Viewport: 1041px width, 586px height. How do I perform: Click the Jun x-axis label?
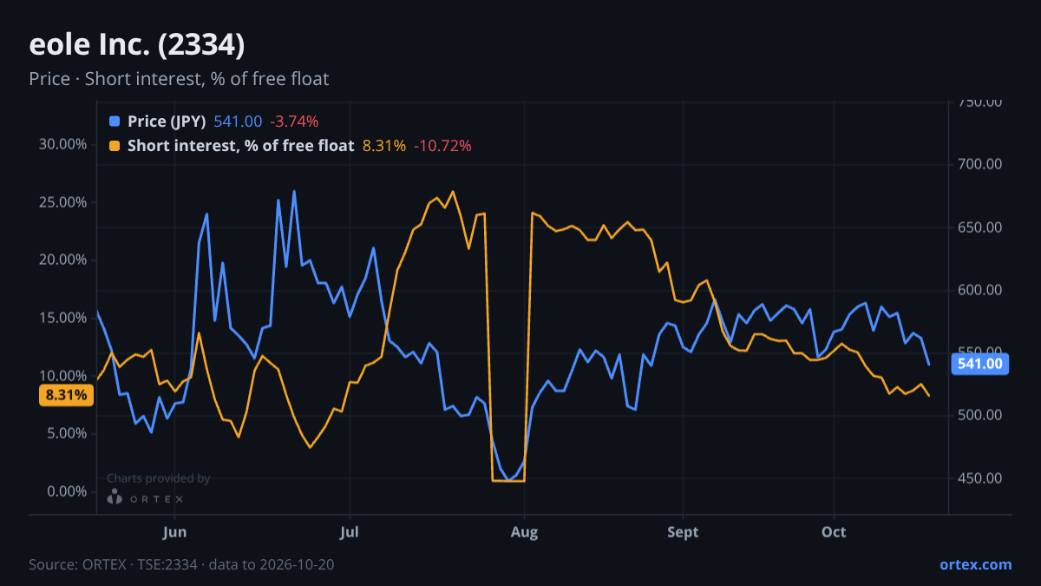click(x=175, y=531)
